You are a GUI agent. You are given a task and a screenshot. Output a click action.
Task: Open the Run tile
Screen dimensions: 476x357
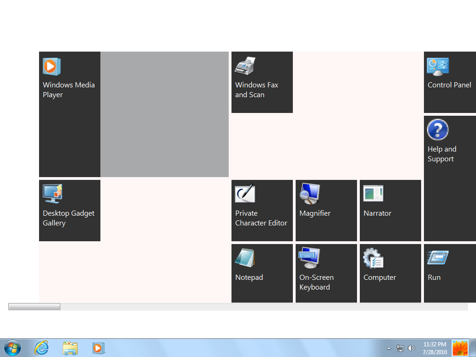point(450,273)
